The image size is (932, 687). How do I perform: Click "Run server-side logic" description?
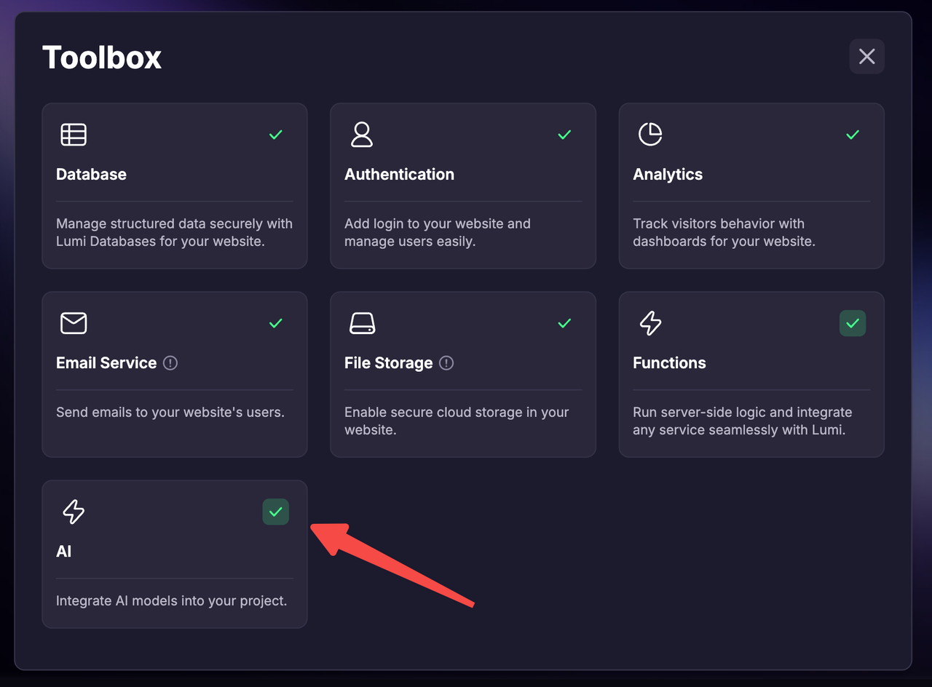(x=742, y=421)
